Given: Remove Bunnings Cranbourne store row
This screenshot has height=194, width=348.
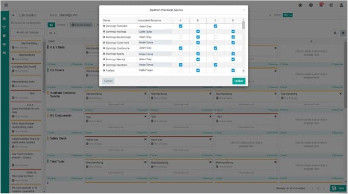Looking at the screenshot, I should [x=104, y=48].
